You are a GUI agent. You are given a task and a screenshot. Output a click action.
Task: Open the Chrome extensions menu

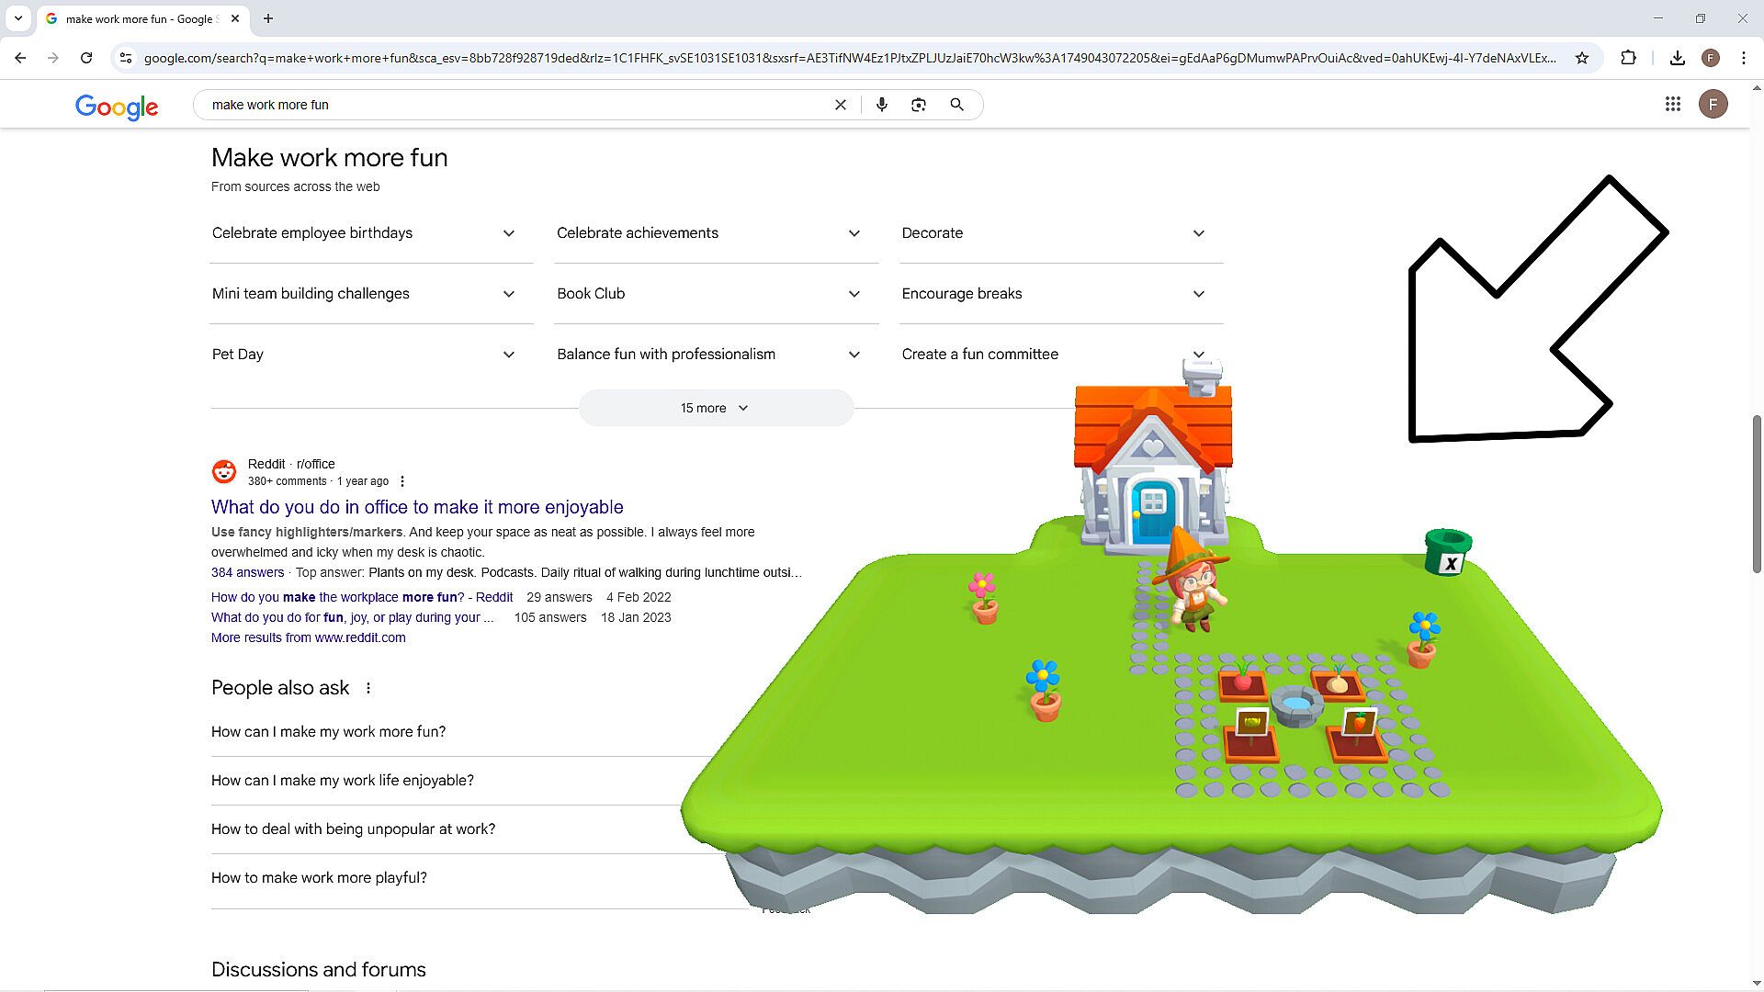pyautogui.click(x=1628, y=58)
